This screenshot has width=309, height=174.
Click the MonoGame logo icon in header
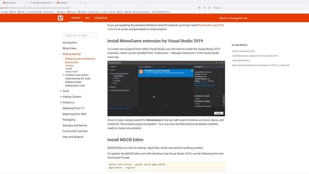(x=60, y=18)
